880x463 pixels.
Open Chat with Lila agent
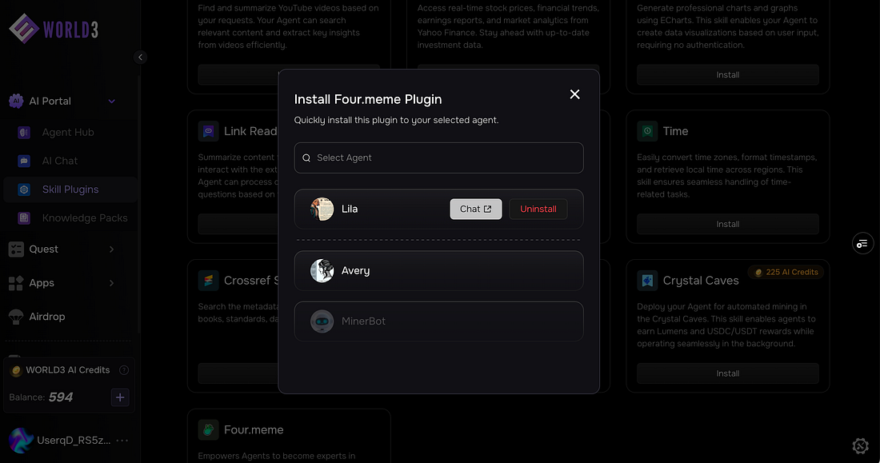tap(476, 209)
